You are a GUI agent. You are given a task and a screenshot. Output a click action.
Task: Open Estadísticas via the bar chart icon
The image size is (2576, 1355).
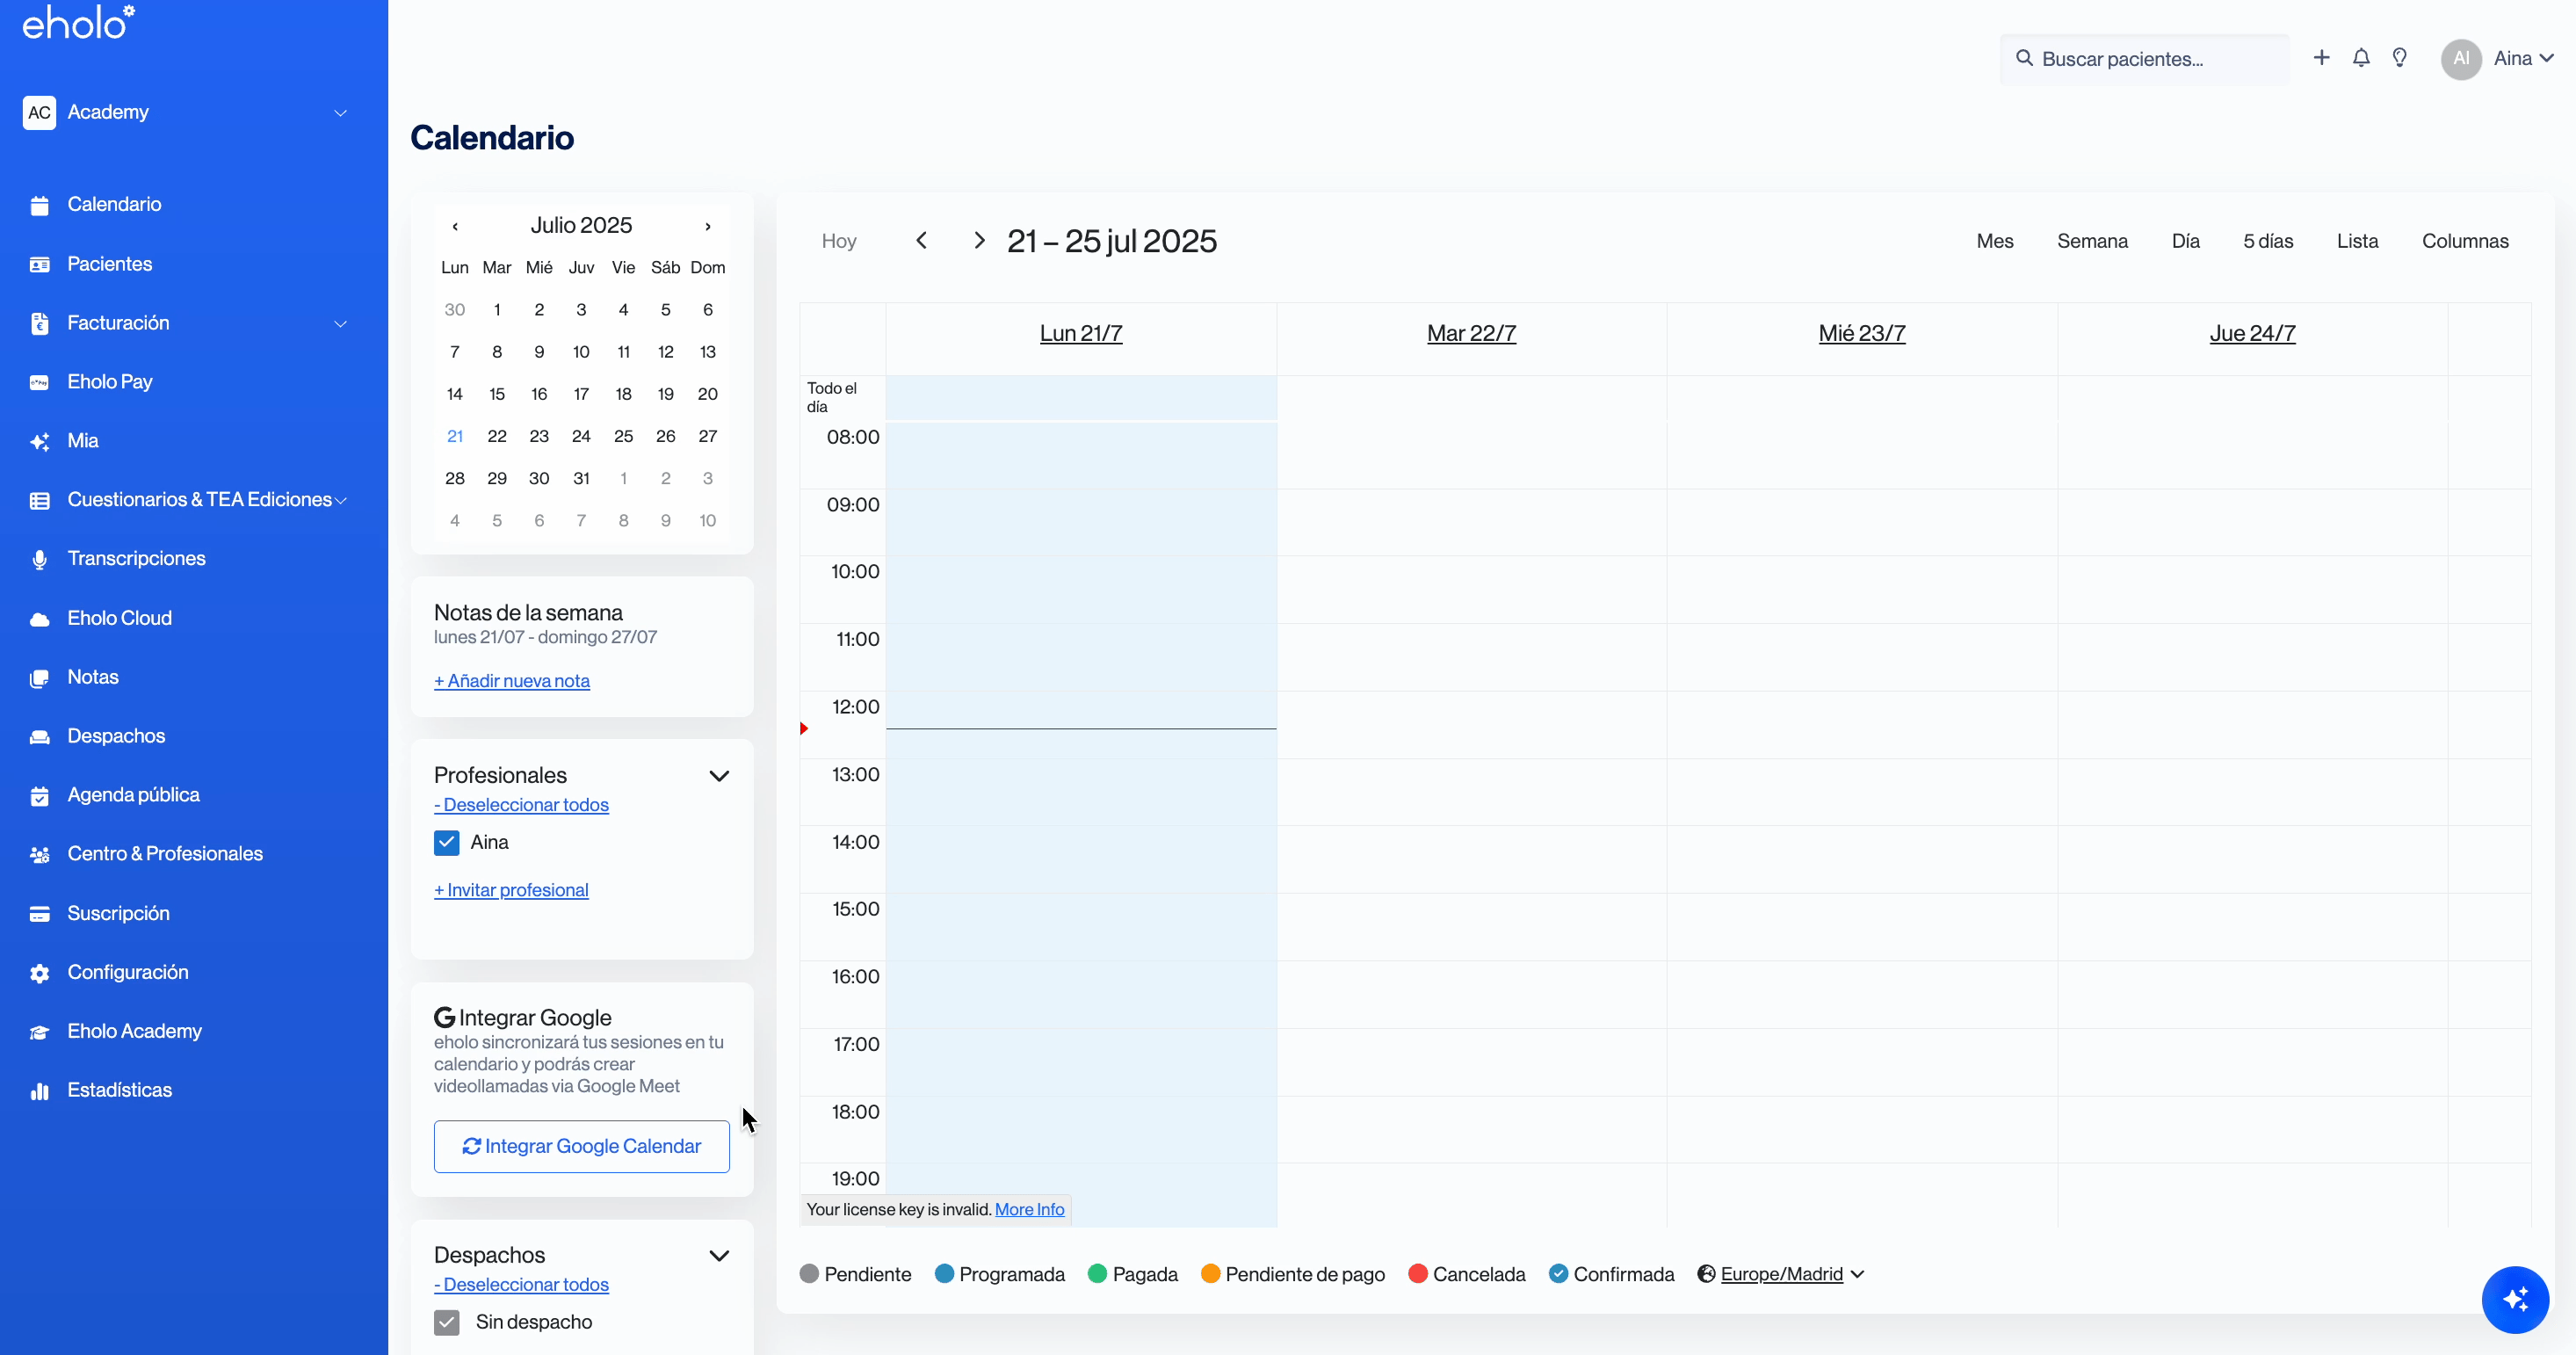click(x=40, y=1091)
